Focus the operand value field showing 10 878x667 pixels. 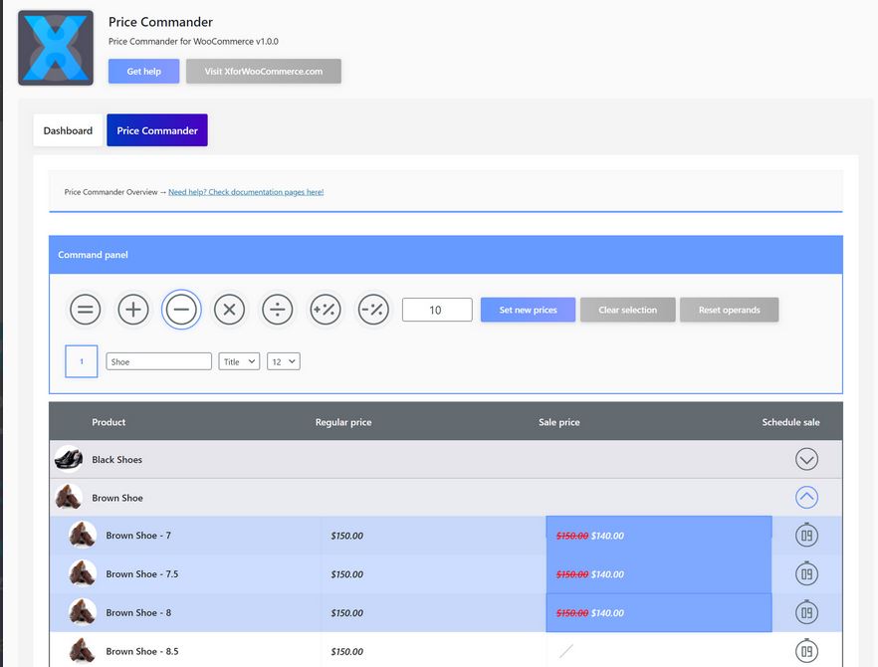(x=437, y=310)
